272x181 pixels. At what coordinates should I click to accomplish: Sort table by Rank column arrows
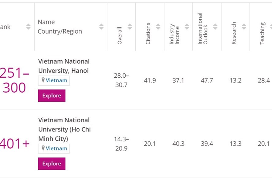(28, 27)
